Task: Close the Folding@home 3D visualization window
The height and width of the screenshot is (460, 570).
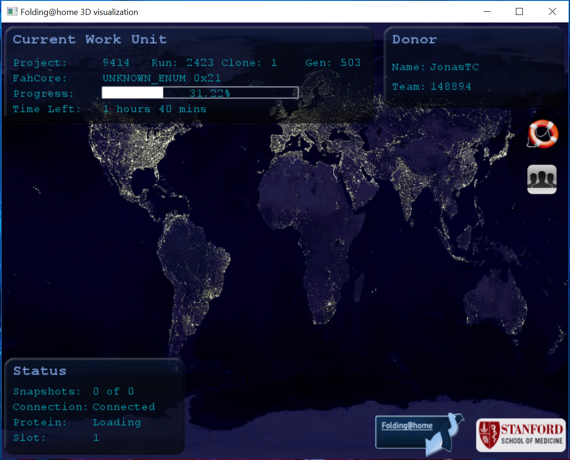Action: click(x=552, y=12)
